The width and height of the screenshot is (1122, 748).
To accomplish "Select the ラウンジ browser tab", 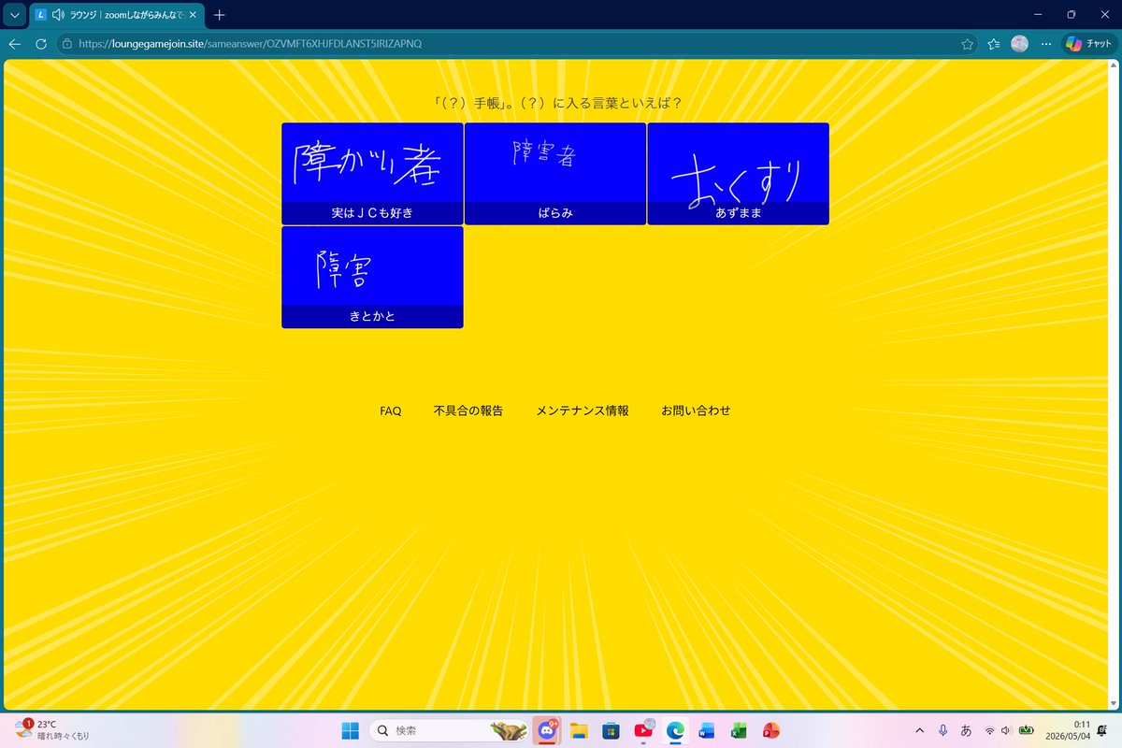I will pyautogui.click(x=116, y=15).
